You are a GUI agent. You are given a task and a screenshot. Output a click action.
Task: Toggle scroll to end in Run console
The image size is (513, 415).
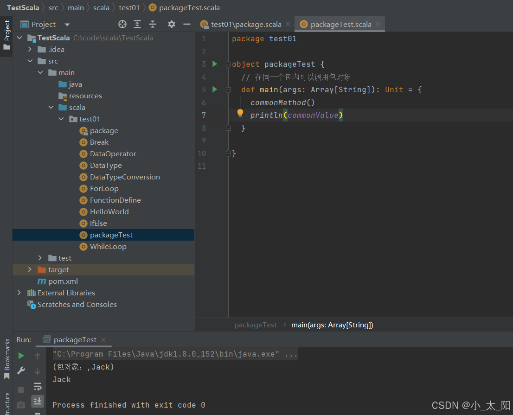pyautogui.click(x=38, y=401)
